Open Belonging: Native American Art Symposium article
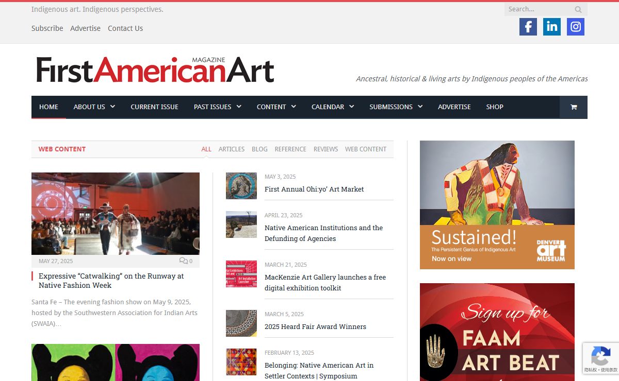 [x=319, y=371]
